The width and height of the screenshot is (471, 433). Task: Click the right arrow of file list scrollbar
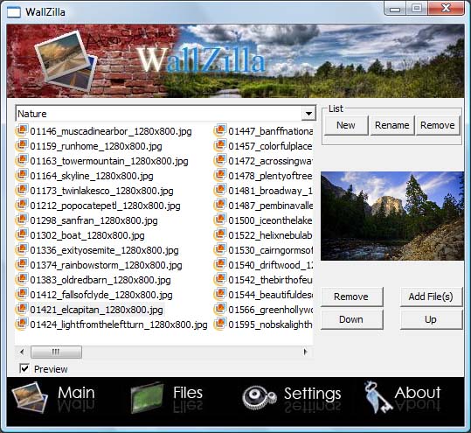306,352
